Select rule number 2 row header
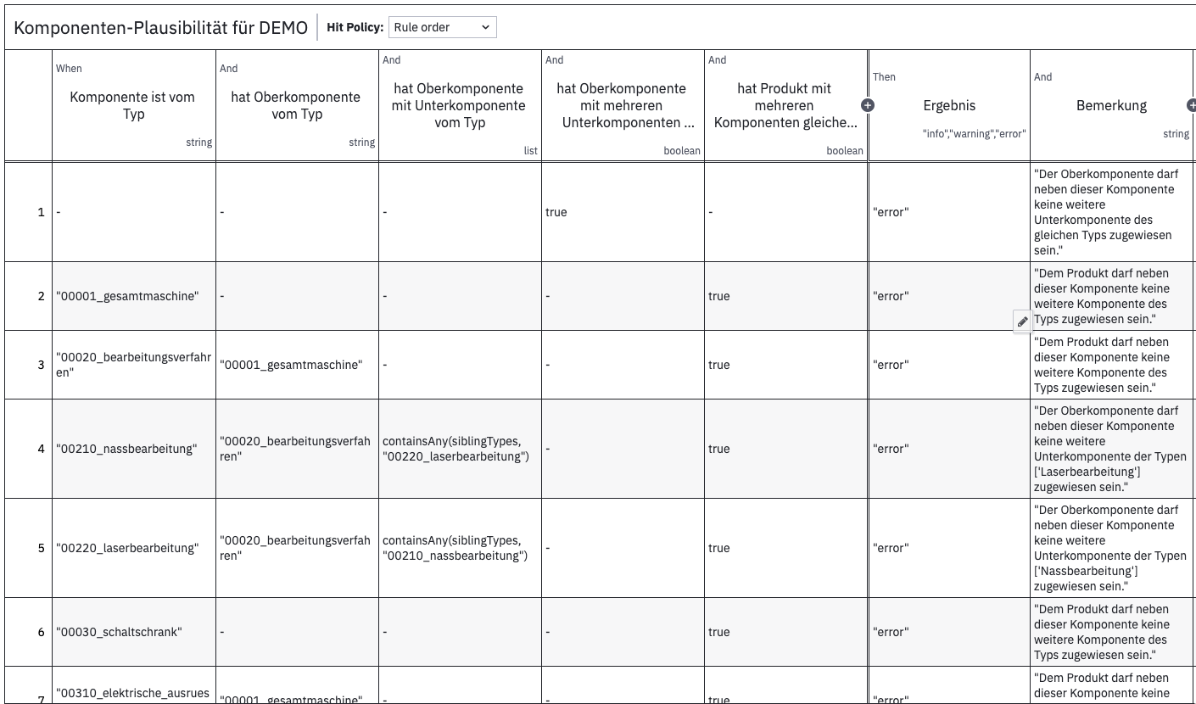This screenshot has height=704, width=1196. (x=29, y=296)
